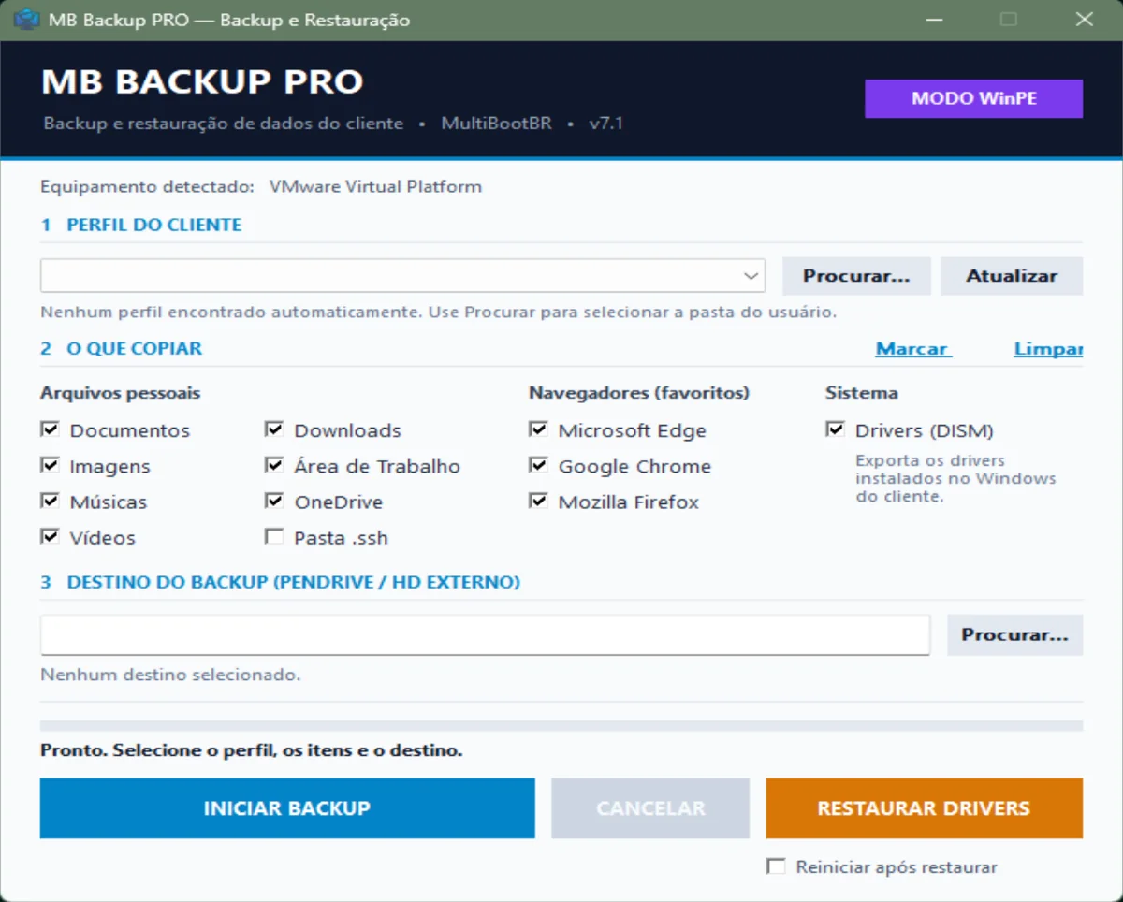Toggle the Documentos checkbox
Screen dimensions: 1123x902
tap(50, 429)
